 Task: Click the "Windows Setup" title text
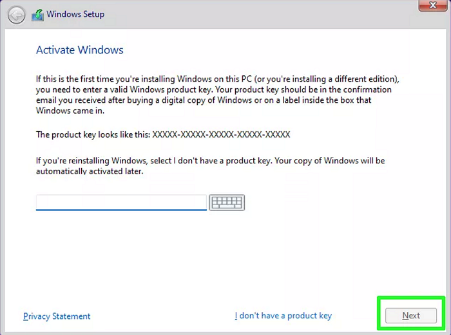click(x=75, y=14)
